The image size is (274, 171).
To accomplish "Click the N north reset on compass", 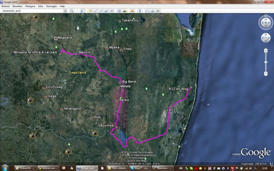I will tap(266, 16).
